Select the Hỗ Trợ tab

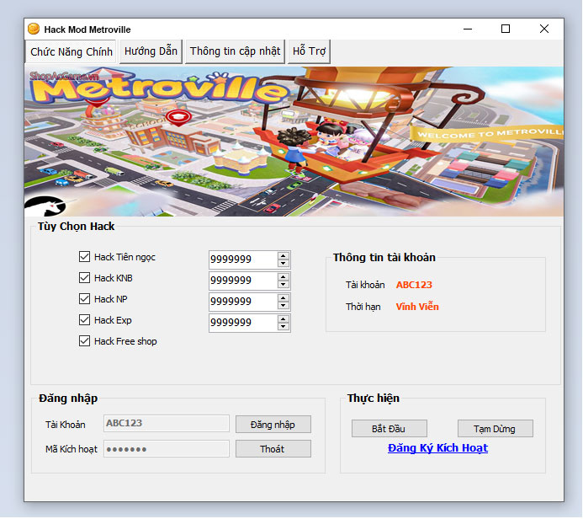pyautogui.click(x=309, y=51)
